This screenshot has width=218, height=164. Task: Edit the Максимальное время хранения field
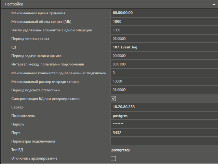(164, 13)
